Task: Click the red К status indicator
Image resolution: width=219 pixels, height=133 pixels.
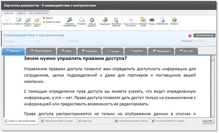Action: click(x=190, y=36)
